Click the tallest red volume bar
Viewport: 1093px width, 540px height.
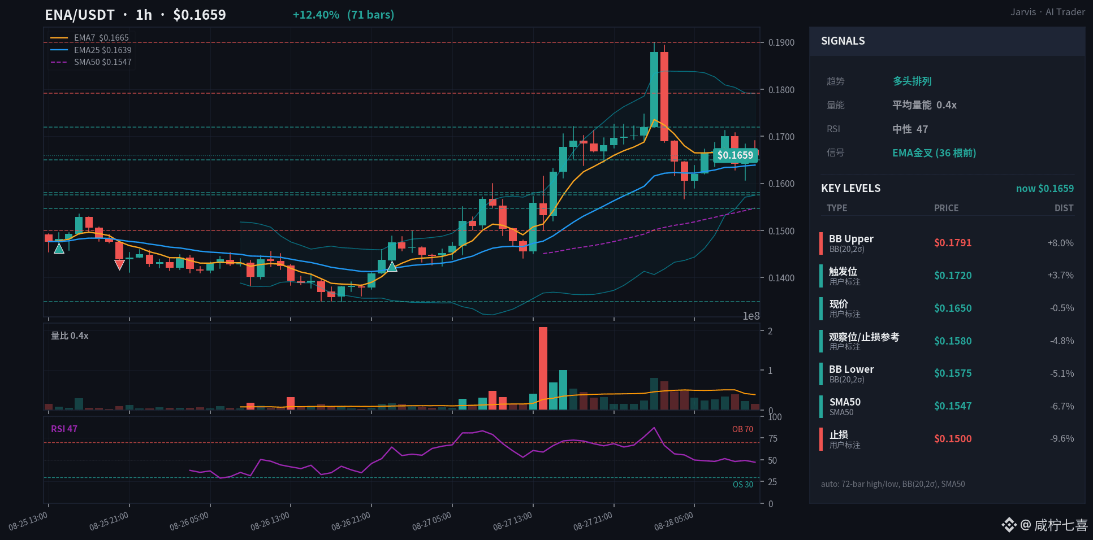pyautogui.click(x=543, y=368)
